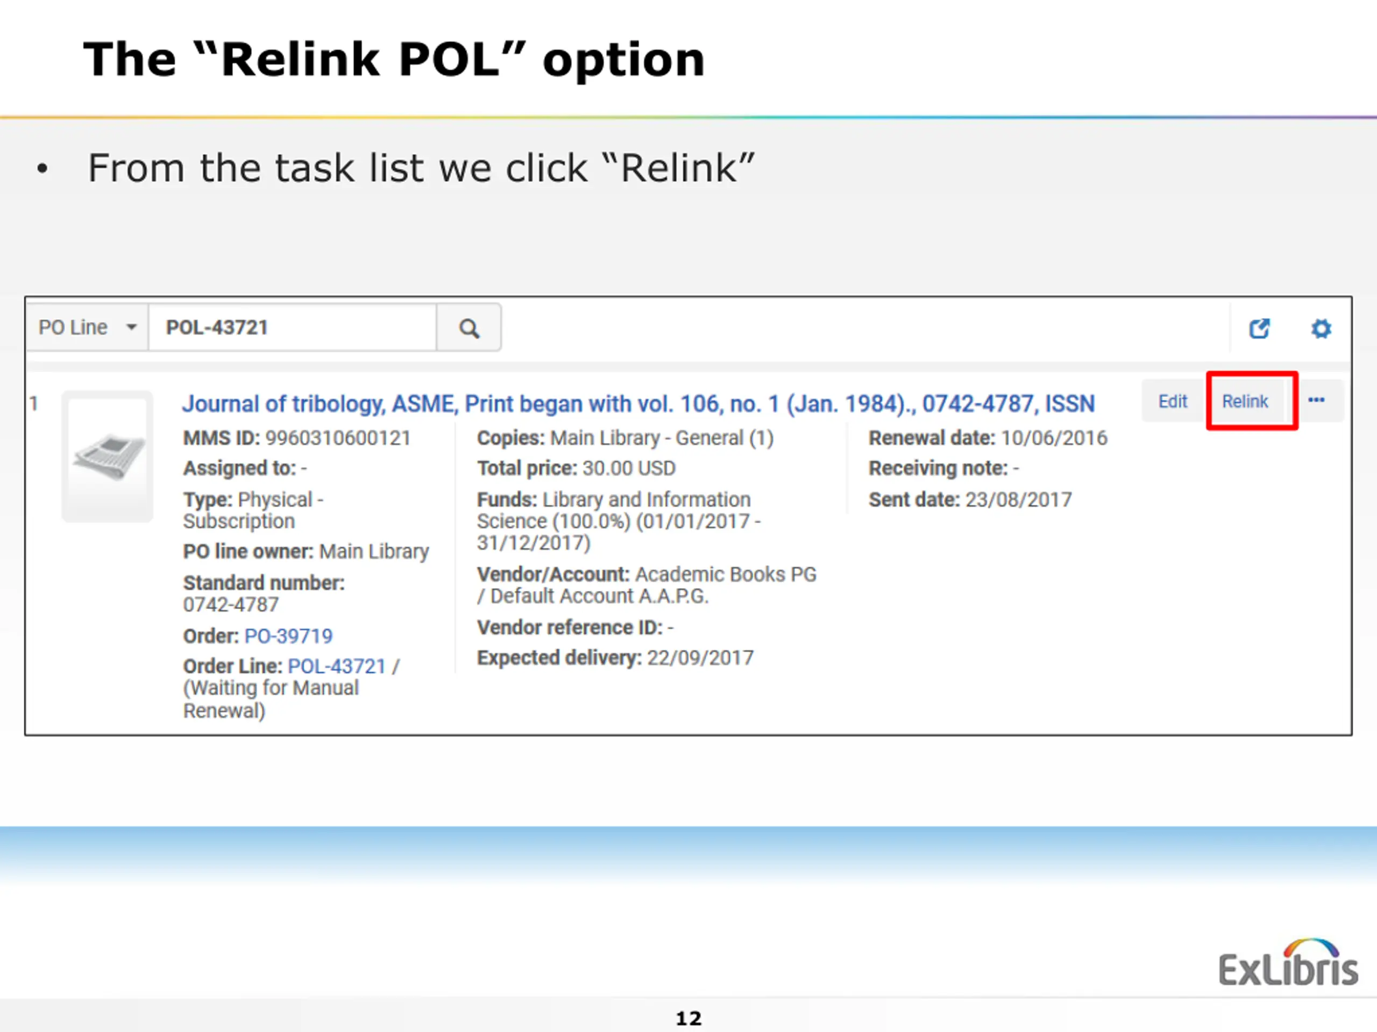Viewport: 1377px width, 1032px height.
Task: Click the Waiting for Manual Renewal status
Action: (271, 699)
